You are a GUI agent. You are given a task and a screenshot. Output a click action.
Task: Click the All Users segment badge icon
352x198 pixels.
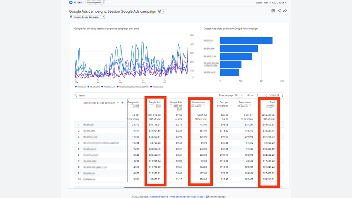click(71, 2)
